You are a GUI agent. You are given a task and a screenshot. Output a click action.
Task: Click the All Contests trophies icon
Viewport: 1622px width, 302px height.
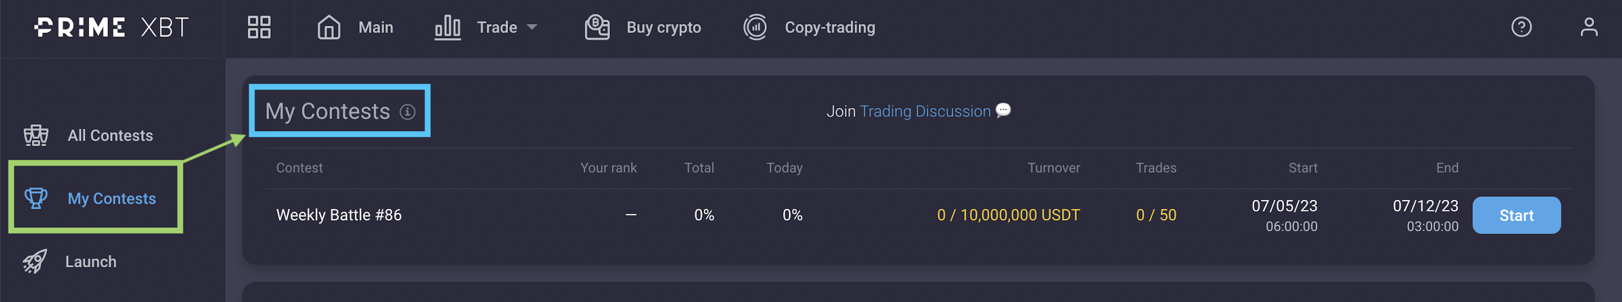pyautogui.click(x=36, y=135)
